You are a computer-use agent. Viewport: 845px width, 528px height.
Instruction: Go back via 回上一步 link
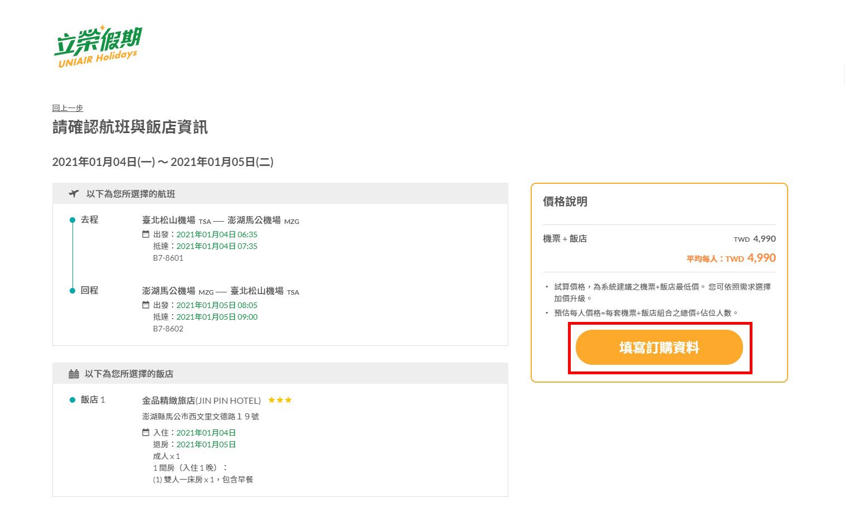(x=67, y=108)
